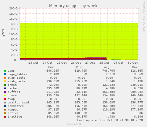The height and width of the screenshot is (127, 147).
Task: Click the green apps legend swatch
Action: pos(5,71)
